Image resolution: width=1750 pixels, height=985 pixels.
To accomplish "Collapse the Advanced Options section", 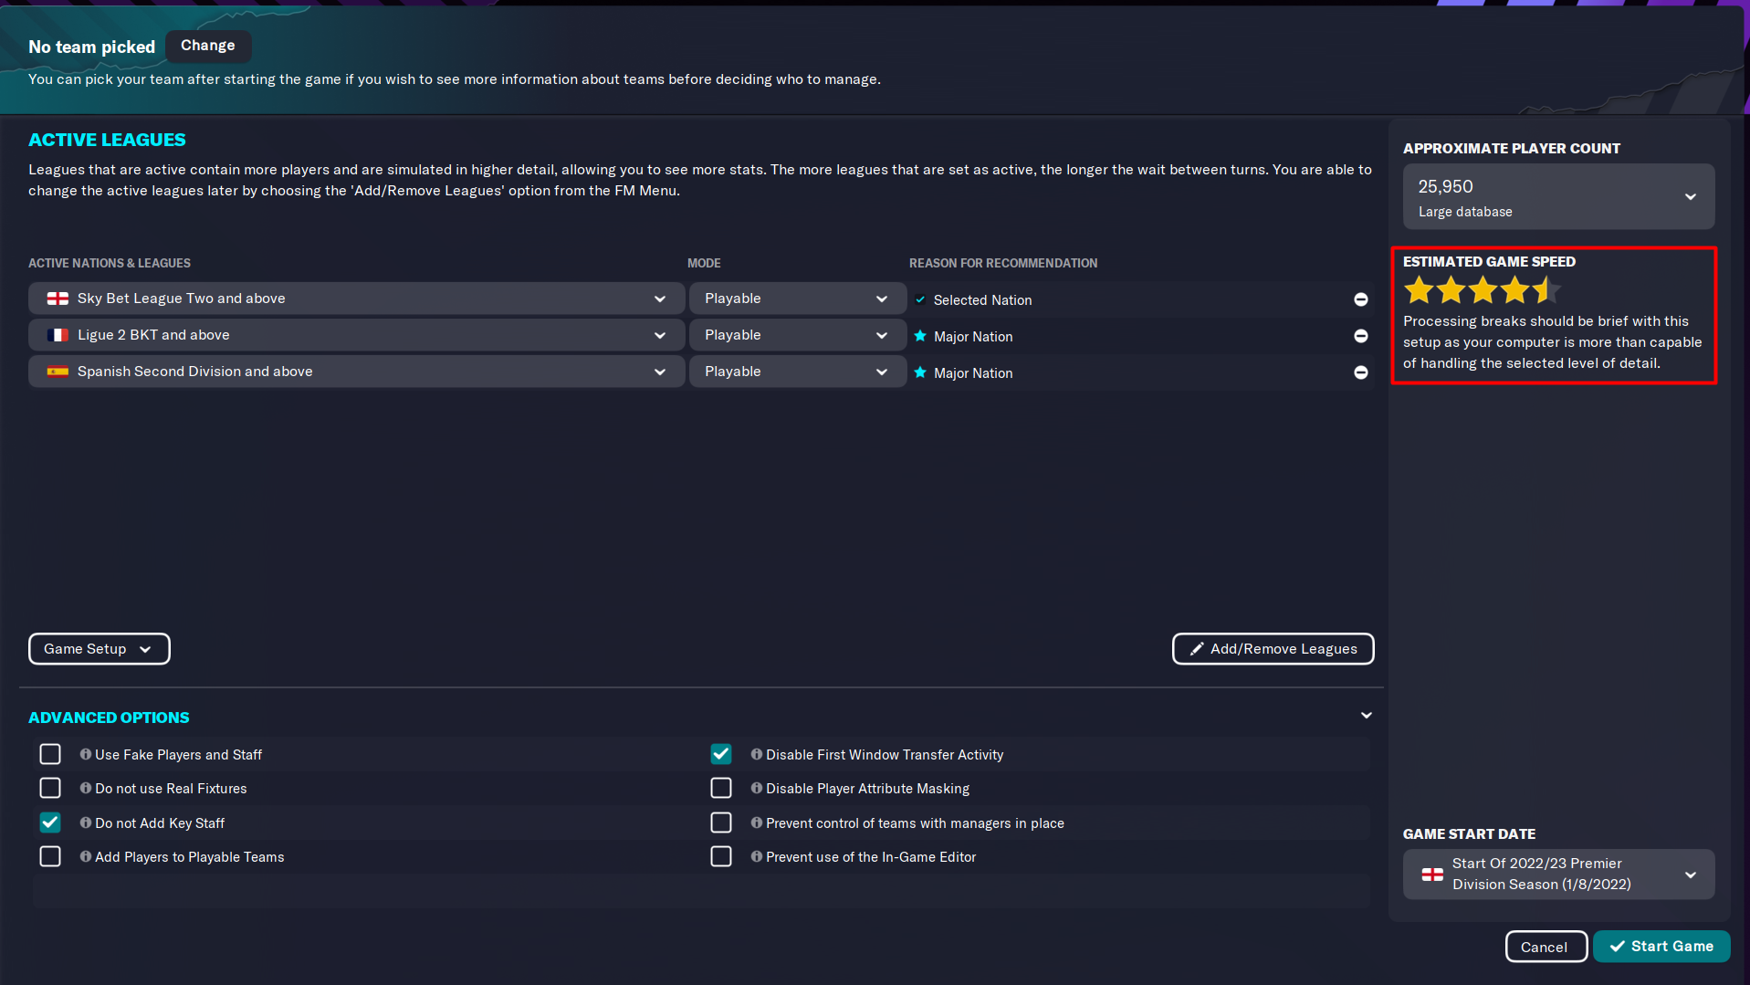I will pyautogui.click(x=1366, y=716).
